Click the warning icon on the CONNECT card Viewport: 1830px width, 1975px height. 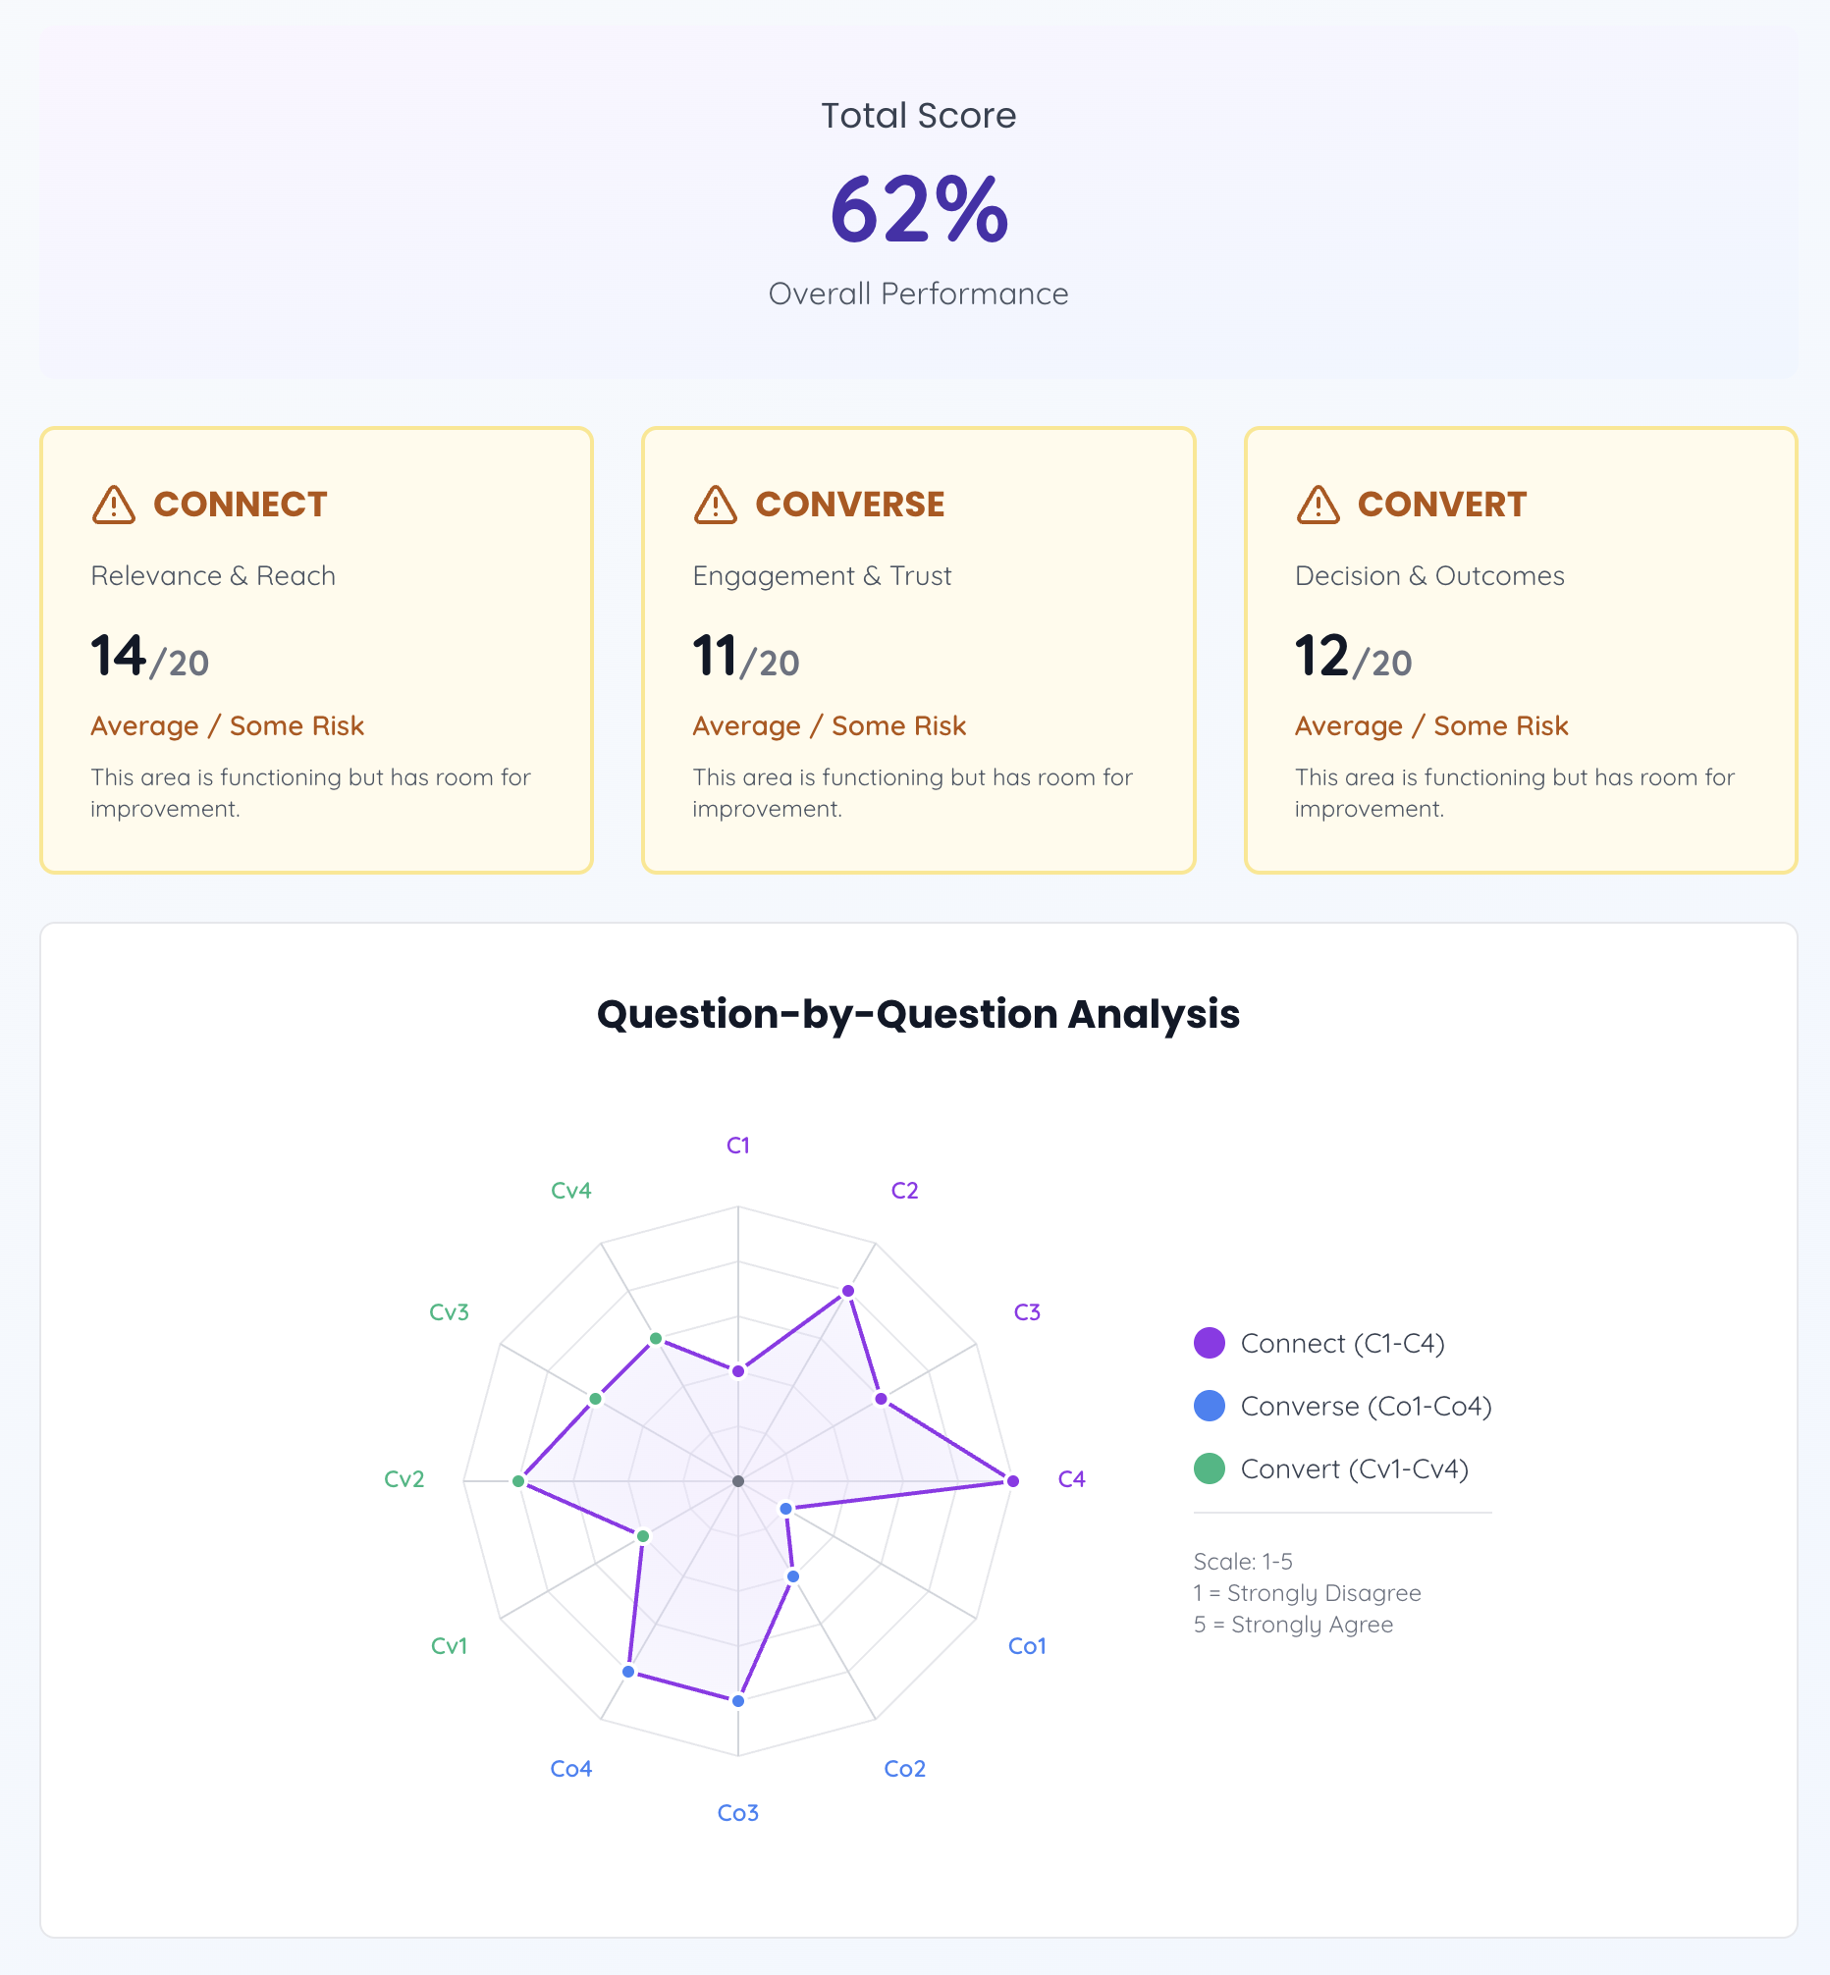click(x=112, y=504)
